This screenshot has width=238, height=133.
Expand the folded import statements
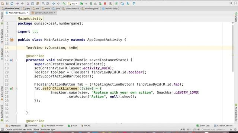tap(35, 32)
